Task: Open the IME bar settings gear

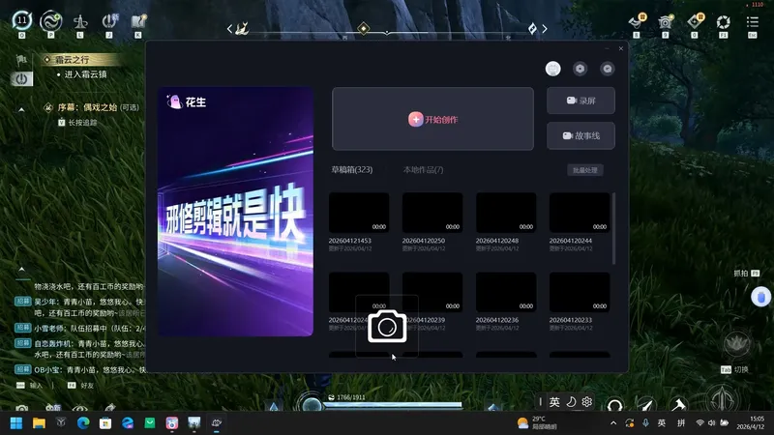Action: click(x=587, y=402)
